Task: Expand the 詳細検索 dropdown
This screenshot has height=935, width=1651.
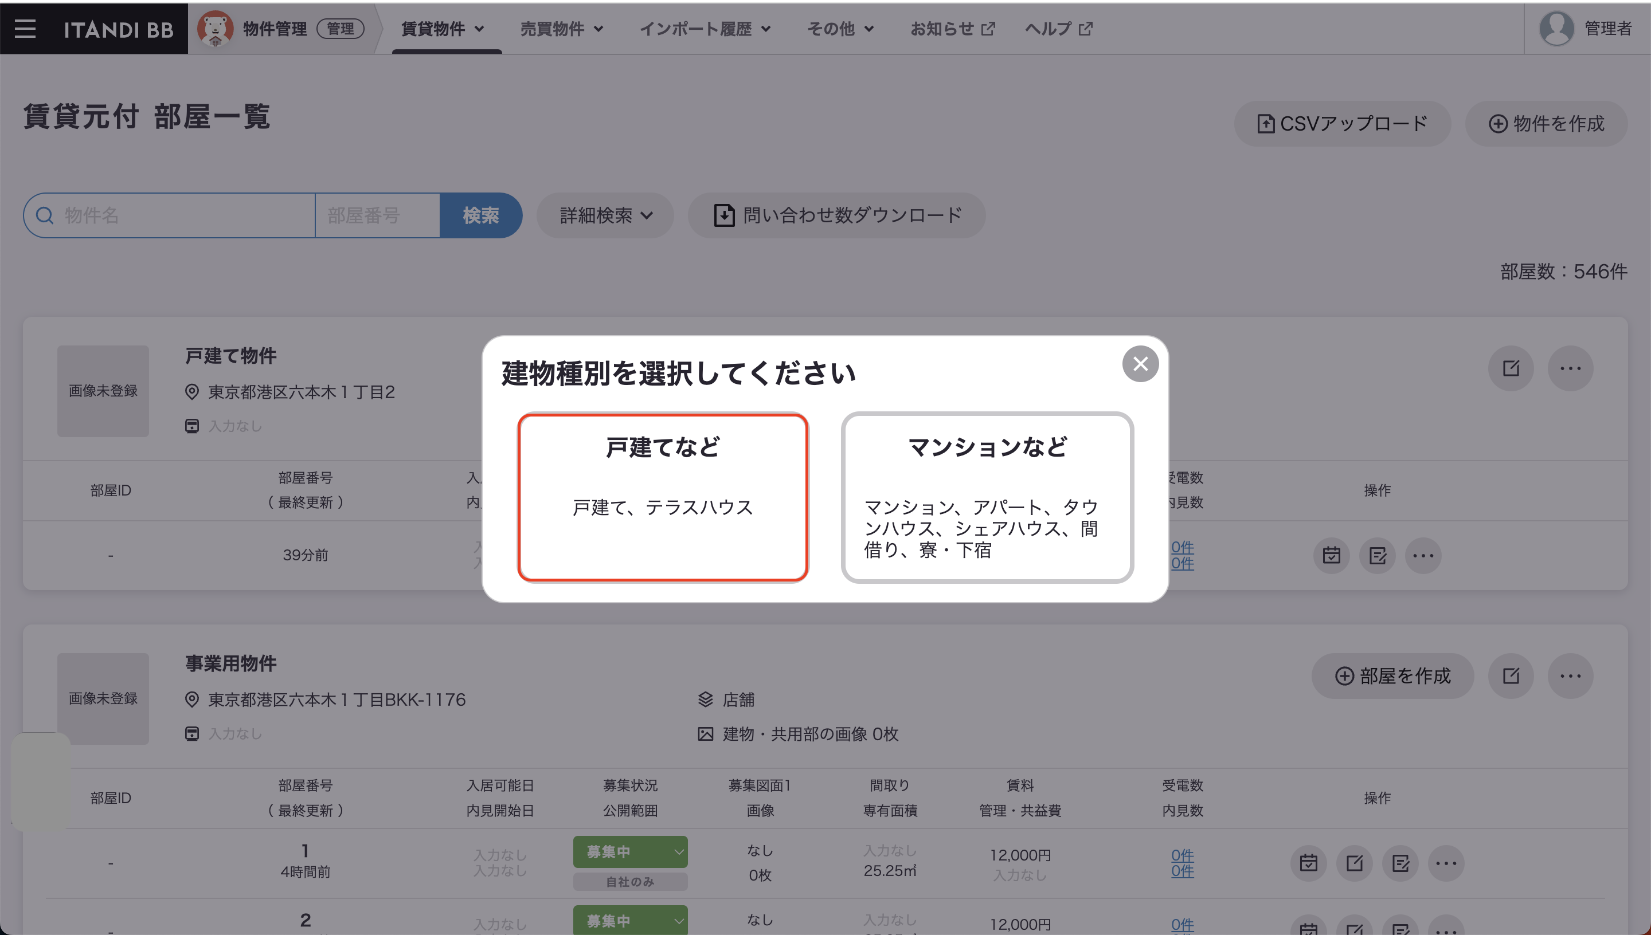Action: point(605,216)
